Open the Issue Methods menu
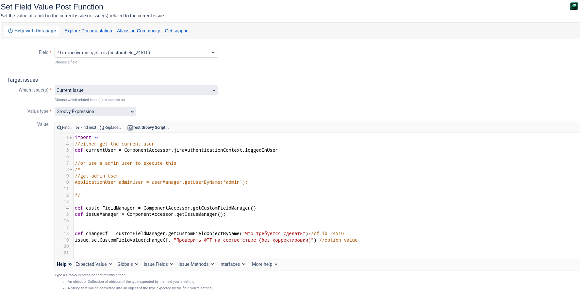The width and height of the screenshot is (580, 291). (196, 264)
